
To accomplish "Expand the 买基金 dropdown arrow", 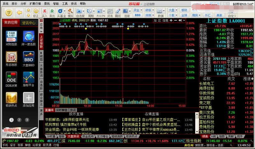I will tap(65, 11).
